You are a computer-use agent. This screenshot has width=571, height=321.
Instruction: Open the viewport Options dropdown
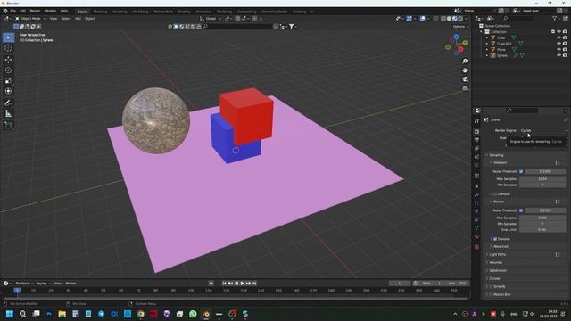click(460, 27)
